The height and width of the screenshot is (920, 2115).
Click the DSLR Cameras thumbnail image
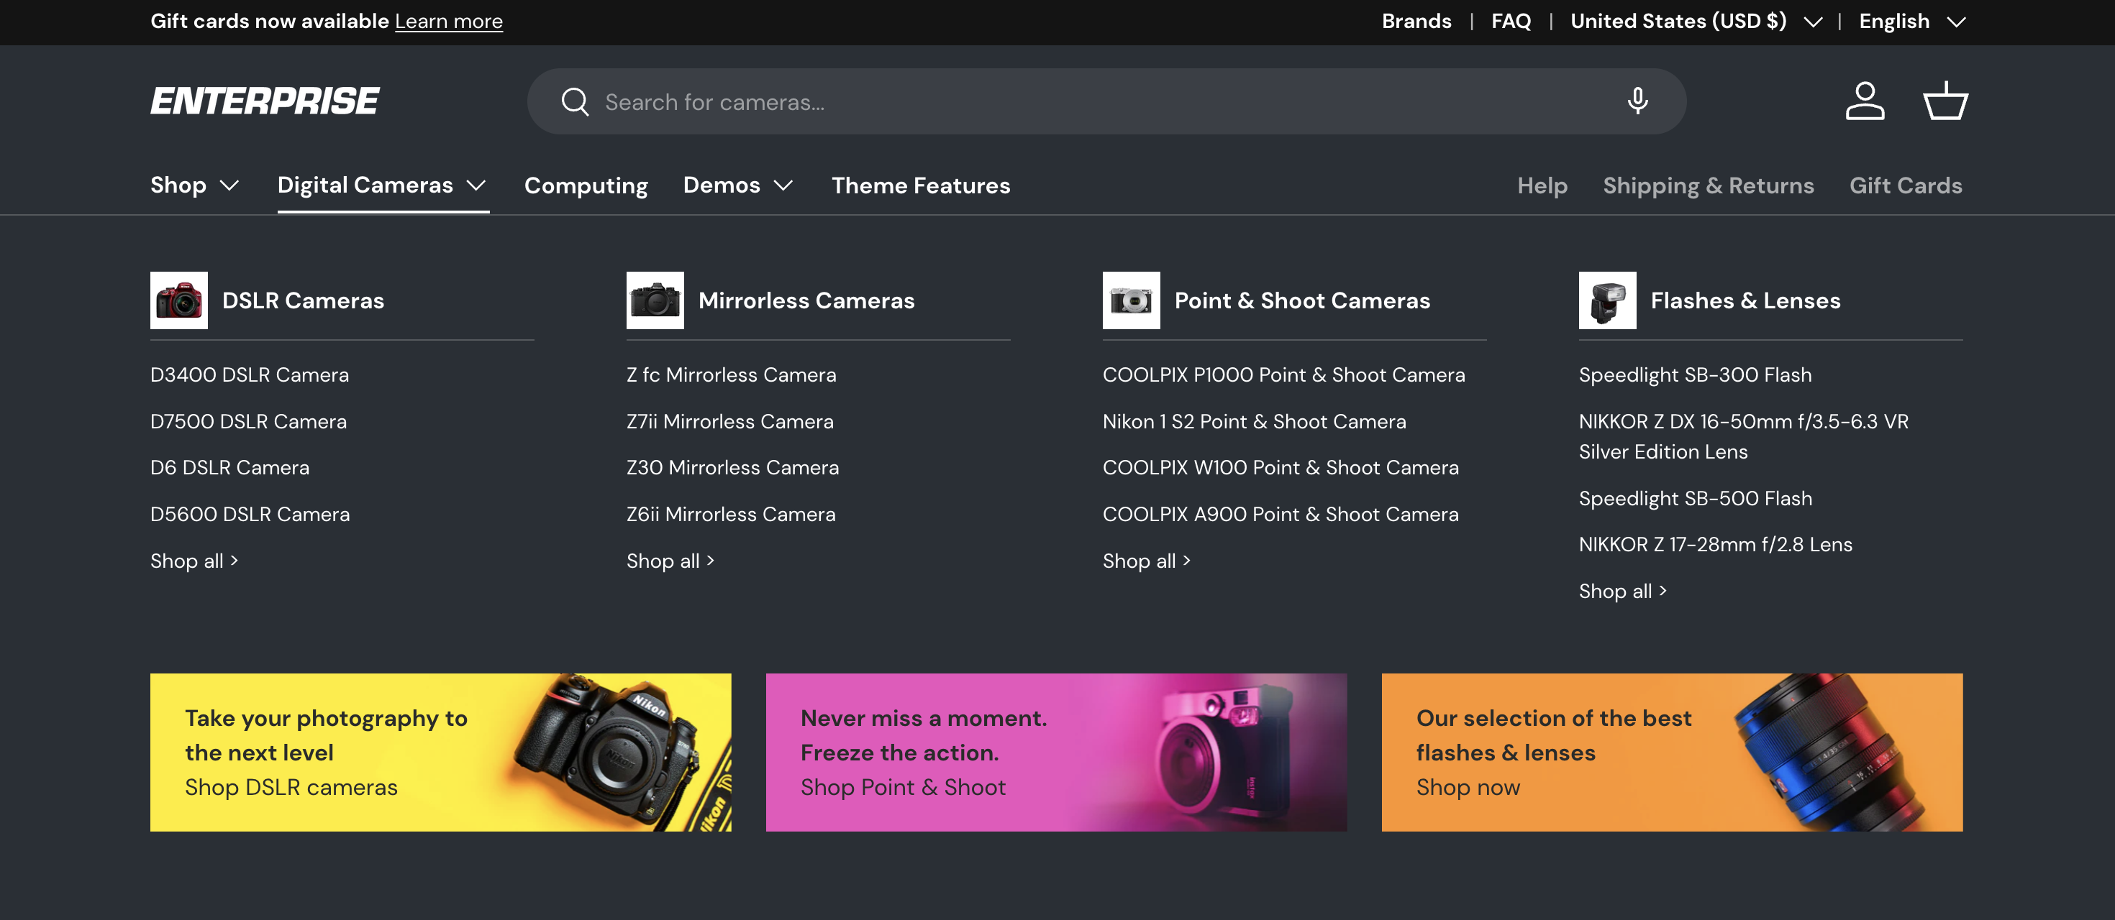pyautogui.click(x=179, y=300)
